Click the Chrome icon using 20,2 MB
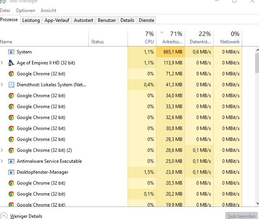This screenshot has width=259, height=219. pyautogui.click(x=11, y=194)
